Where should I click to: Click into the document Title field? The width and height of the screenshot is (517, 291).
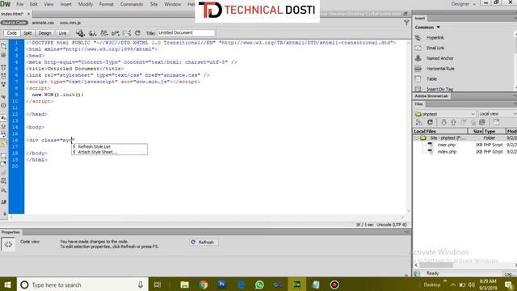click(187, 33)
